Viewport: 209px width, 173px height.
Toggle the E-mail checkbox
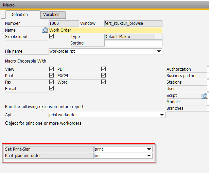(52, 88)
